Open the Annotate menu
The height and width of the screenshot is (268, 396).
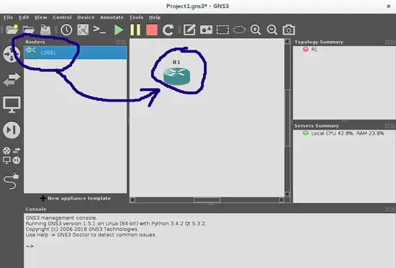coord(112,17)
